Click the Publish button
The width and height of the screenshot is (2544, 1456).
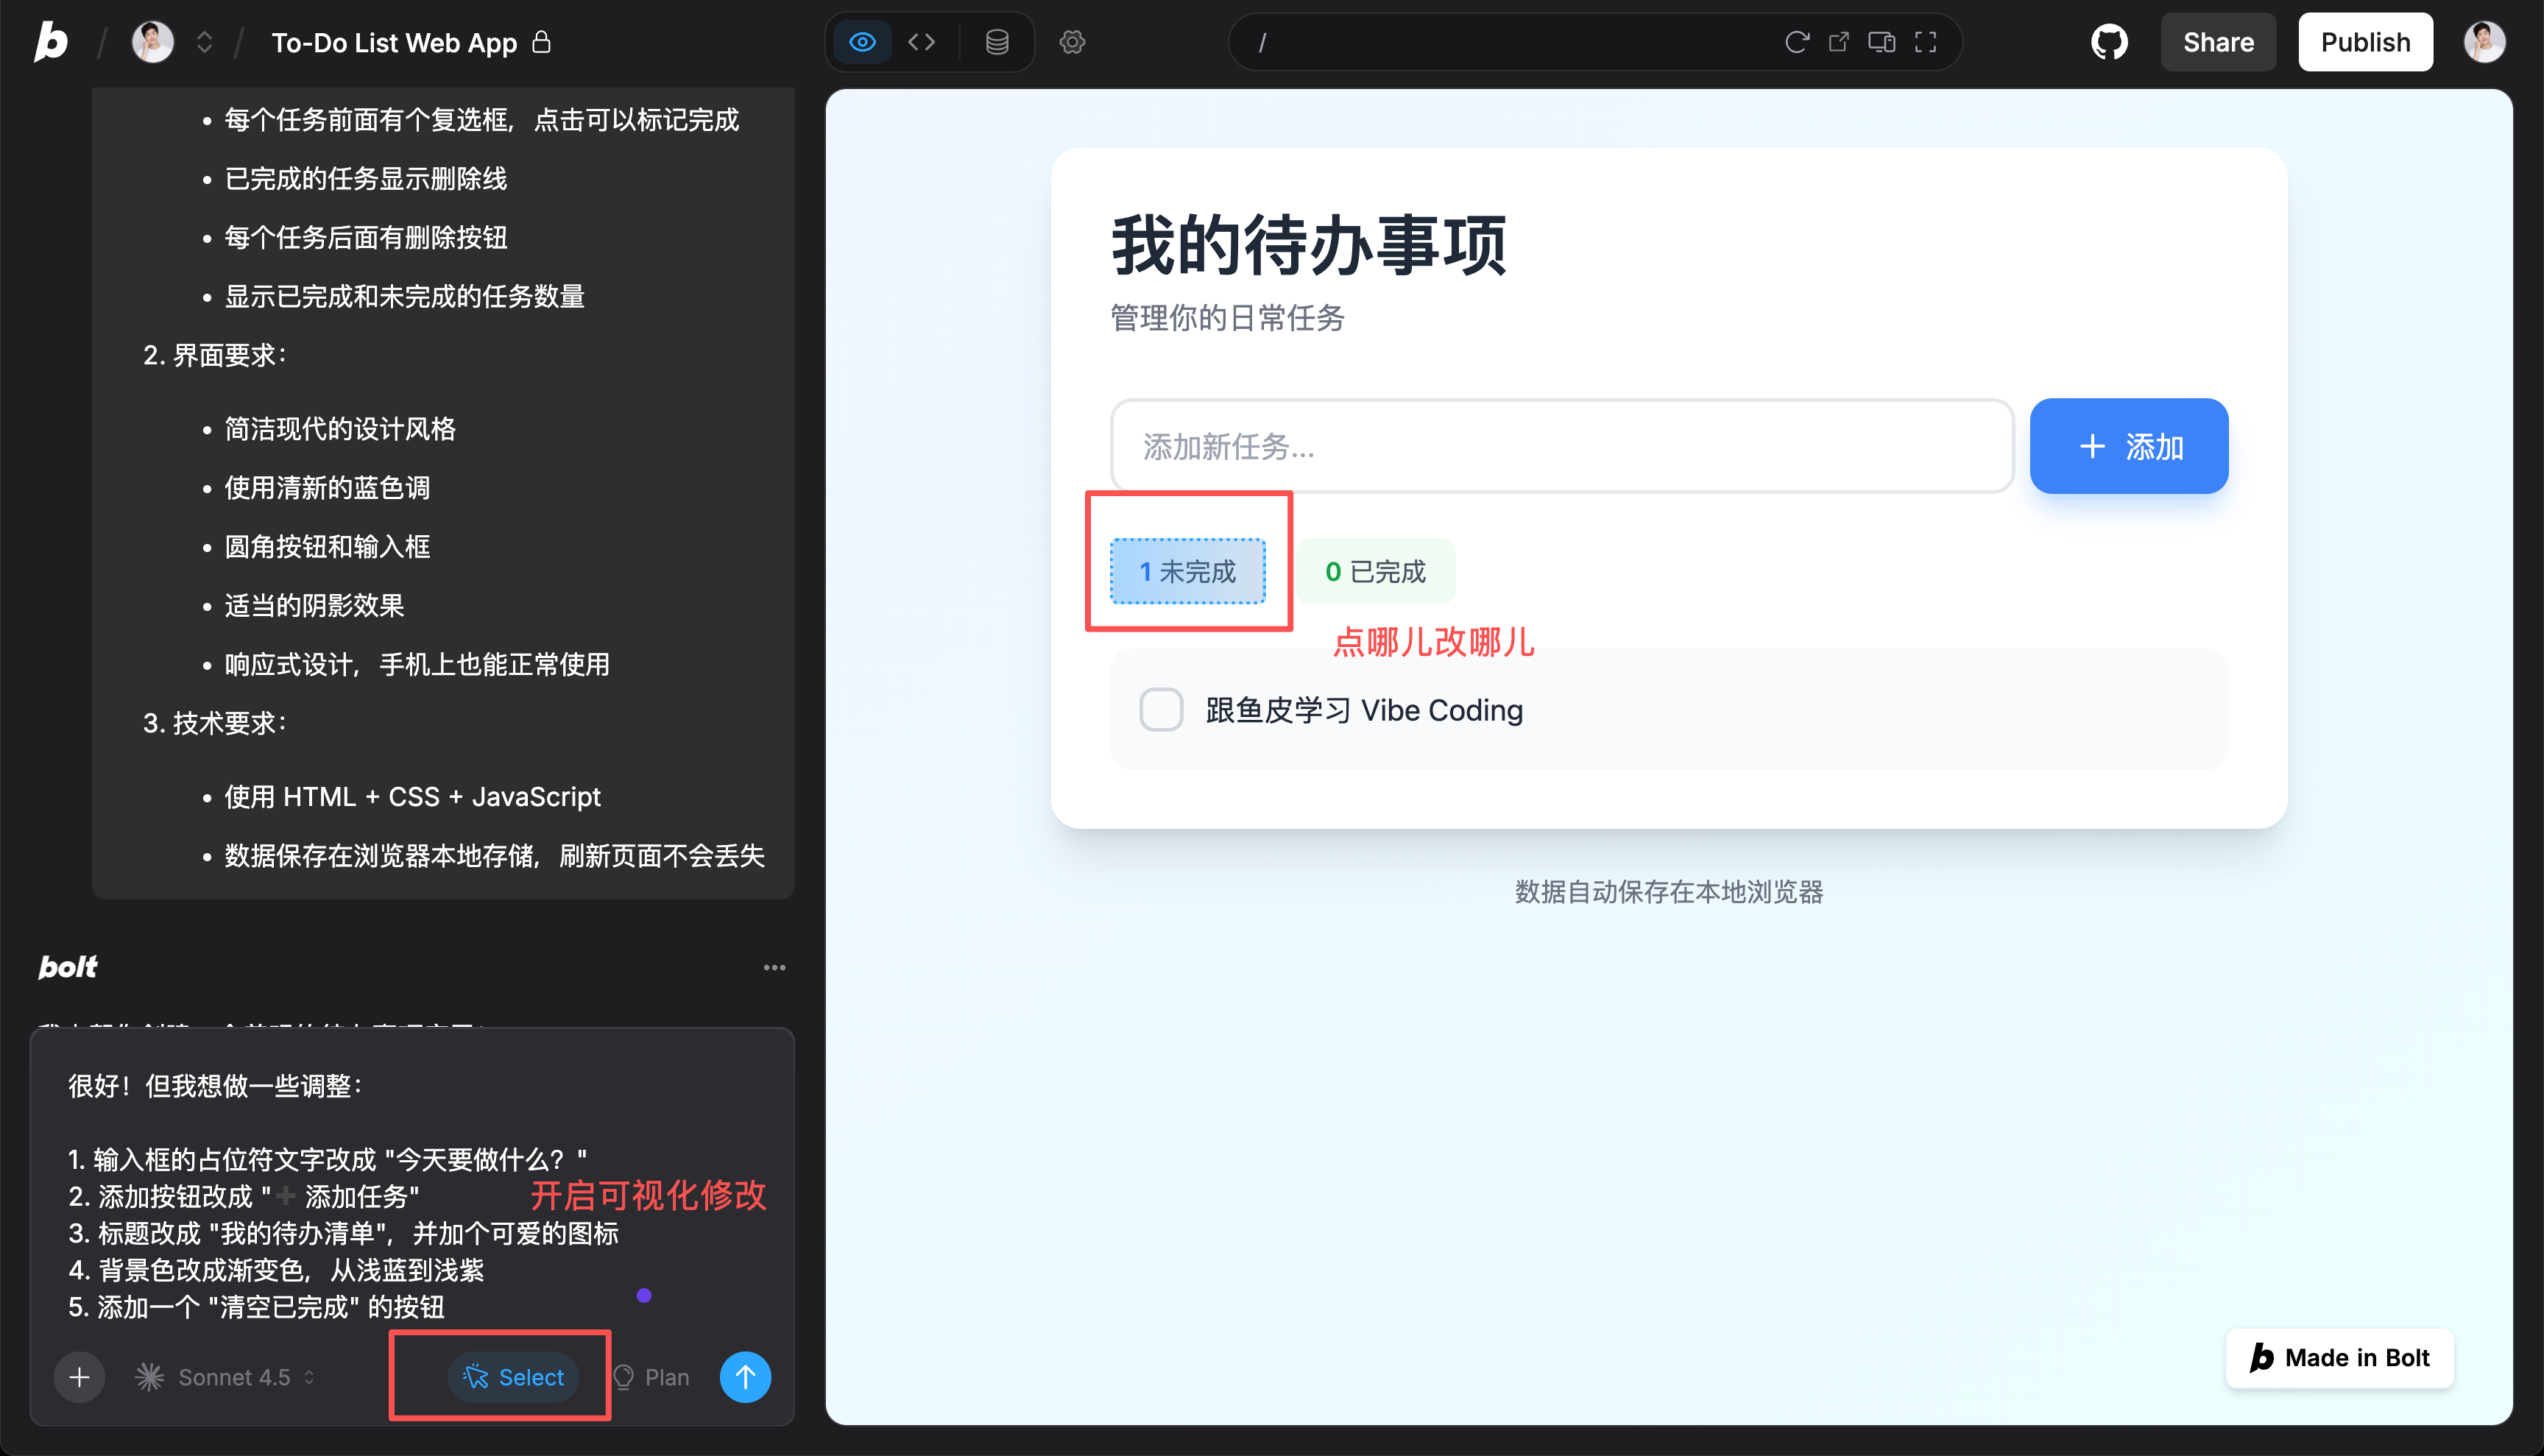click(2364, 42)
